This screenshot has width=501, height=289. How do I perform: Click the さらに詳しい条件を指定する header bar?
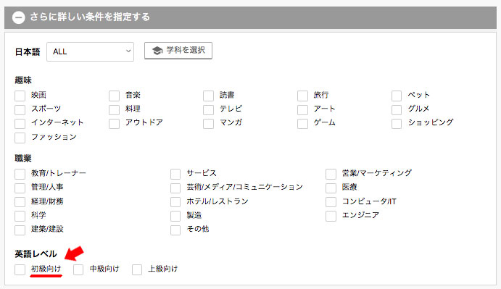tap(251, 17)
